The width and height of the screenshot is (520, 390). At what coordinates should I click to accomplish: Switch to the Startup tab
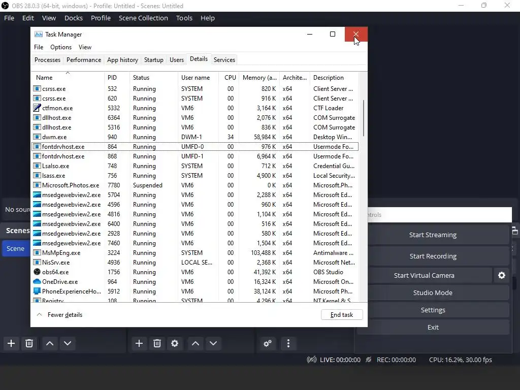tap(153, 60)
